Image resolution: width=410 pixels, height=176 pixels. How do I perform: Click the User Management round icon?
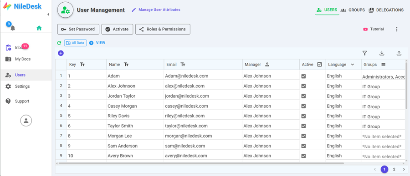pyautogui.click(x=65, y=10)
